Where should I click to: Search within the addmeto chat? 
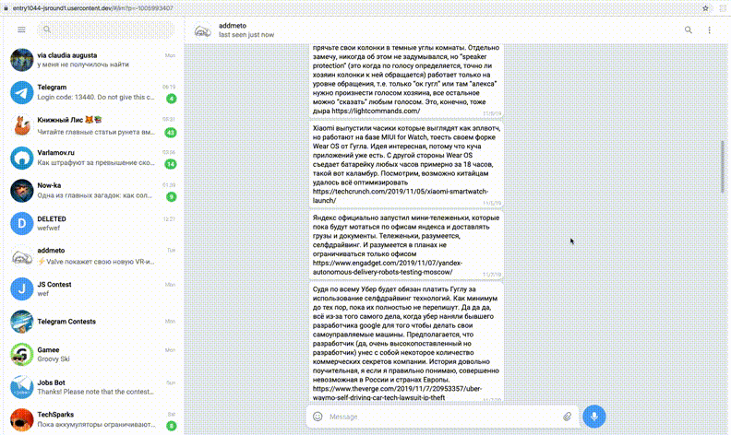(689, 29)
